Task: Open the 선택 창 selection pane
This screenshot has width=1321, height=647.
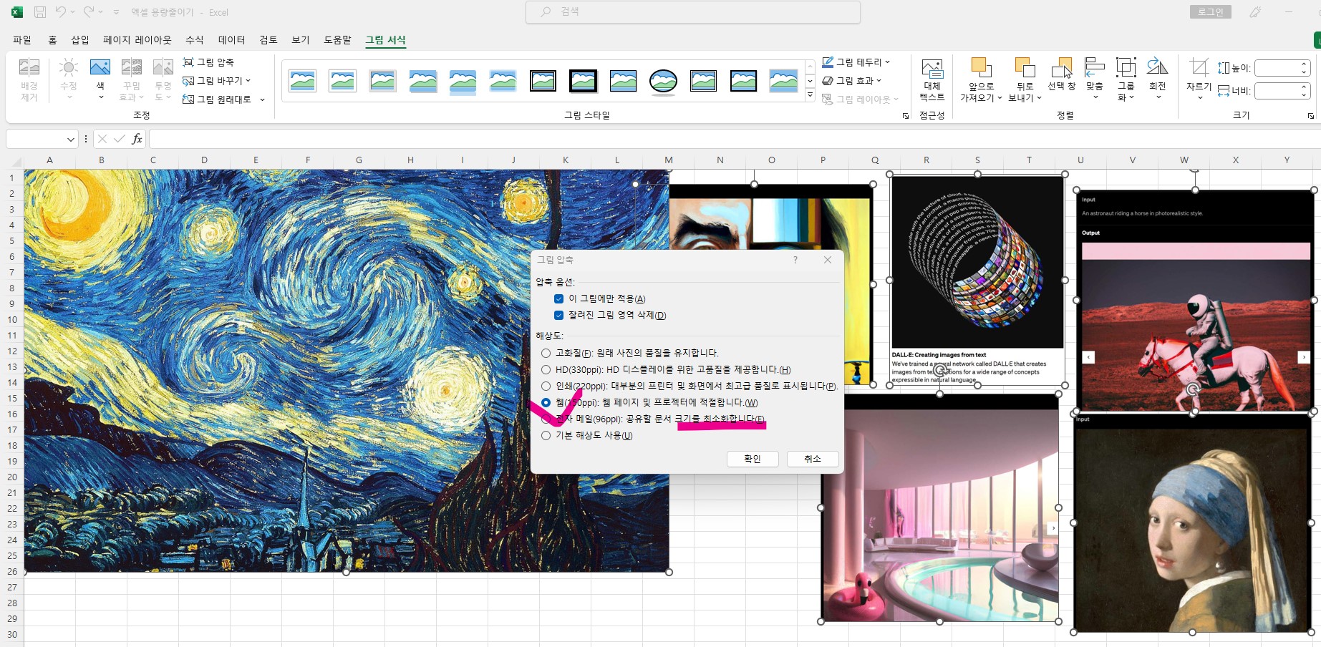Action: tap(1062, 74)
